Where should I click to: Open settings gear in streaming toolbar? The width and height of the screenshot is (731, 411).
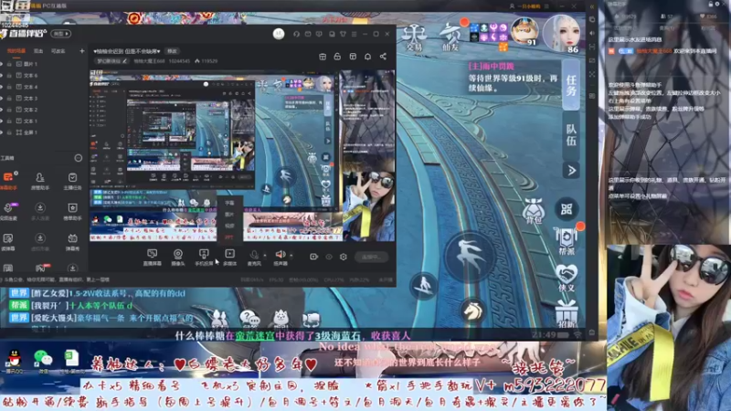[344, 257]
